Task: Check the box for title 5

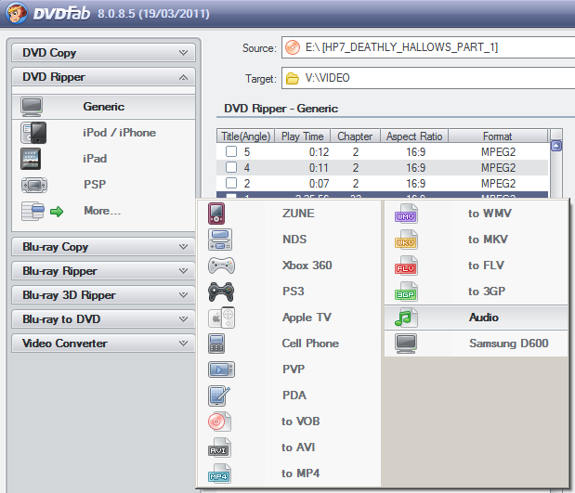Action: (x=230, y=151)
